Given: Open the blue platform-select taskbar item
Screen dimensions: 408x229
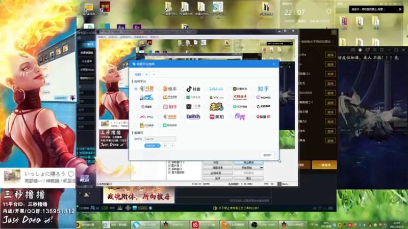Looking at the screenshot, I should [x=145, y=224].
